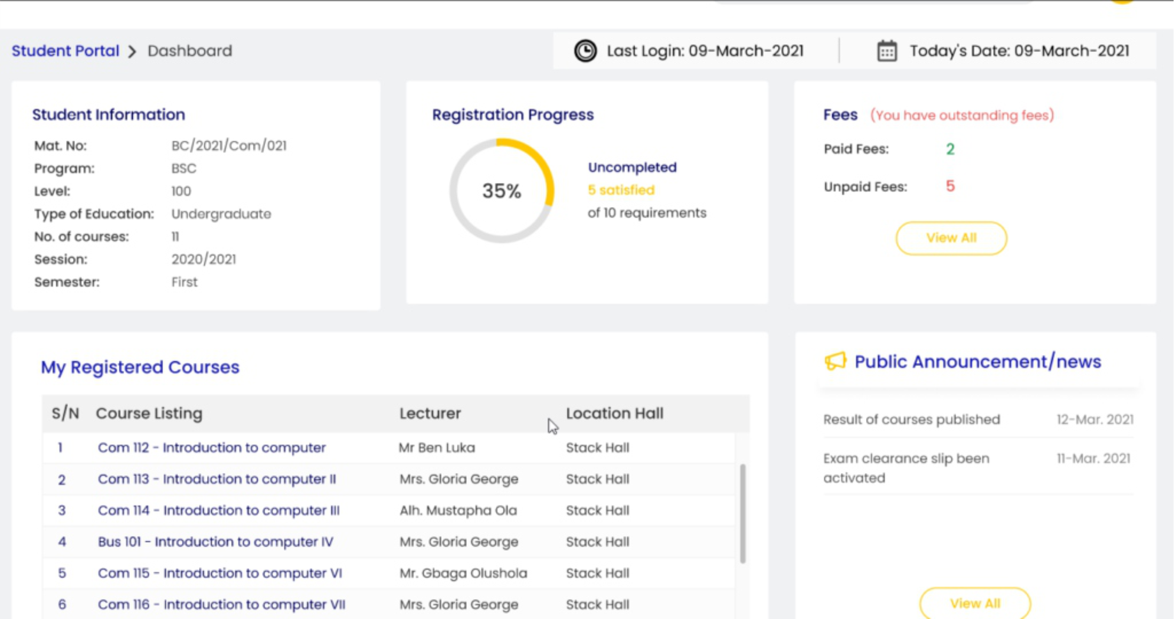Click View All under Public Announcements
The height and width of the screenshot is (619, 1174).
click(975, 603)
